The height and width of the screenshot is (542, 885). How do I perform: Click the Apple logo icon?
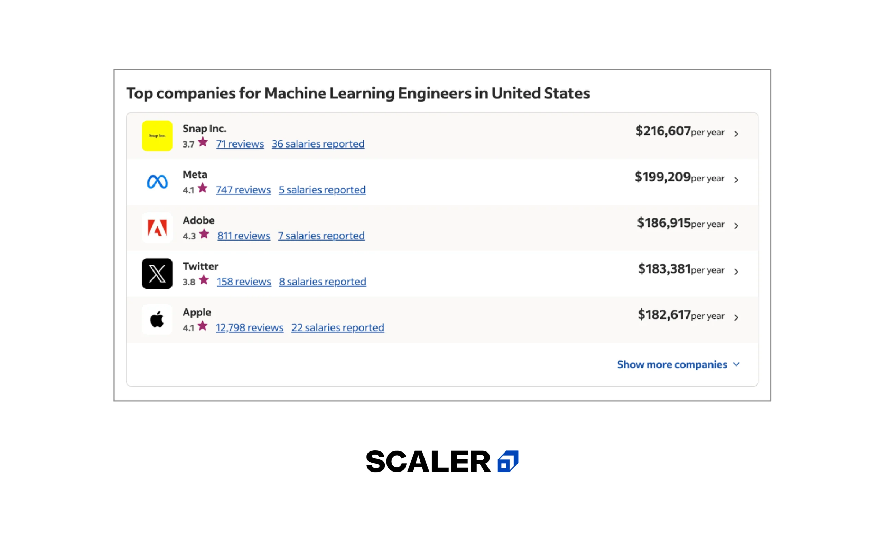click(157, 320)
